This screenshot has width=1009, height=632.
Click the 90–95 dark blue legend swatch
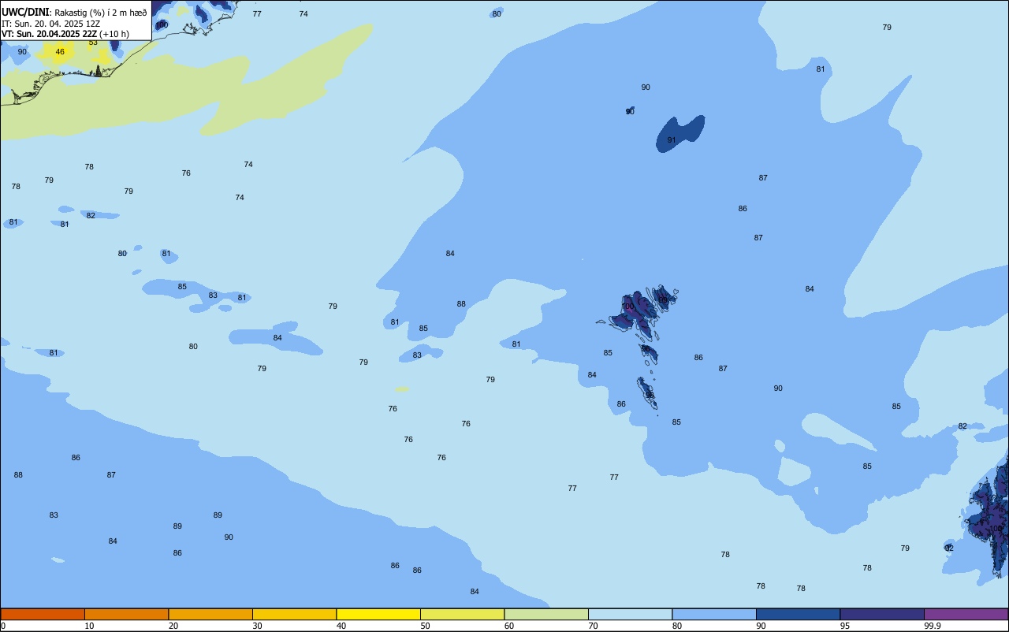pyautogui.click(x=799, y=614)
